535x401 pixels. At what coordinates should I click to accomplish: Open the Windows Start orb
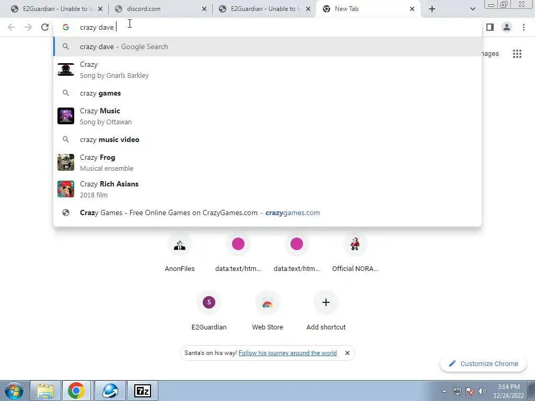[14, 391]
